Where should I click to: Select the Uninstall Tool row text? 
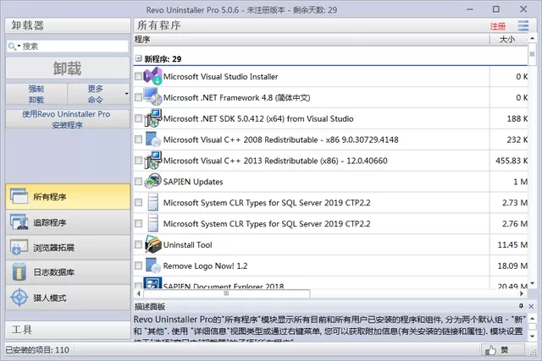point(188,244)
